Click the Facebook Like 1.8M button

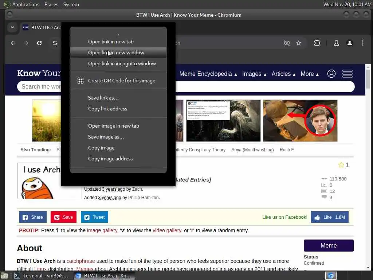[329, 217]
